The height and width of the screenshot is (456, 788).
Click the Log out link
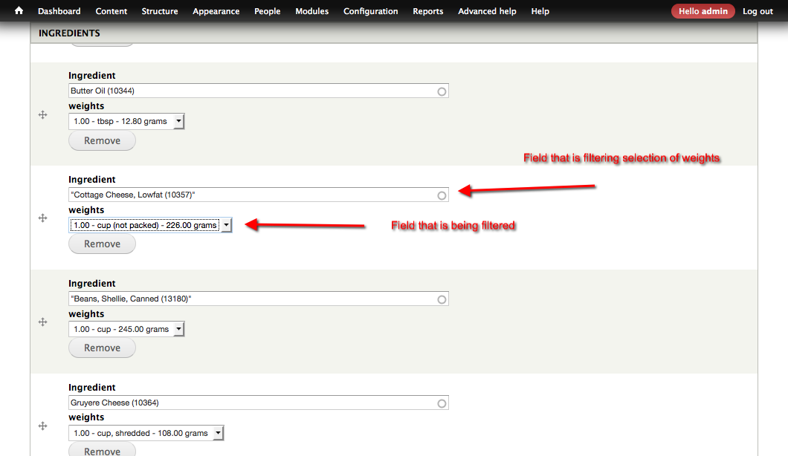758,11
